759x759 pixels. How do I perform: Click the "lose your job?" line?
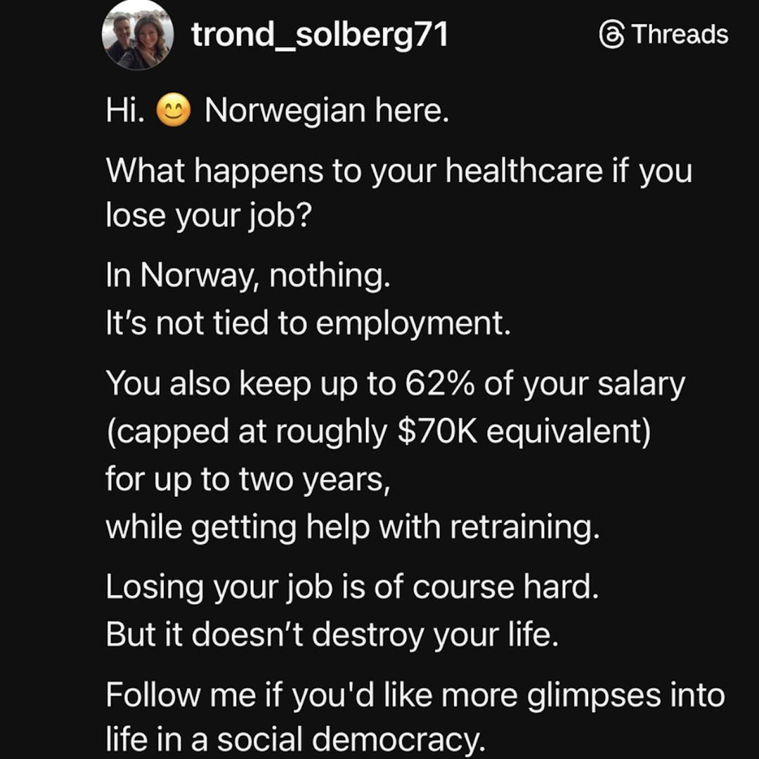pyautogui.click(x=208, y=218)
